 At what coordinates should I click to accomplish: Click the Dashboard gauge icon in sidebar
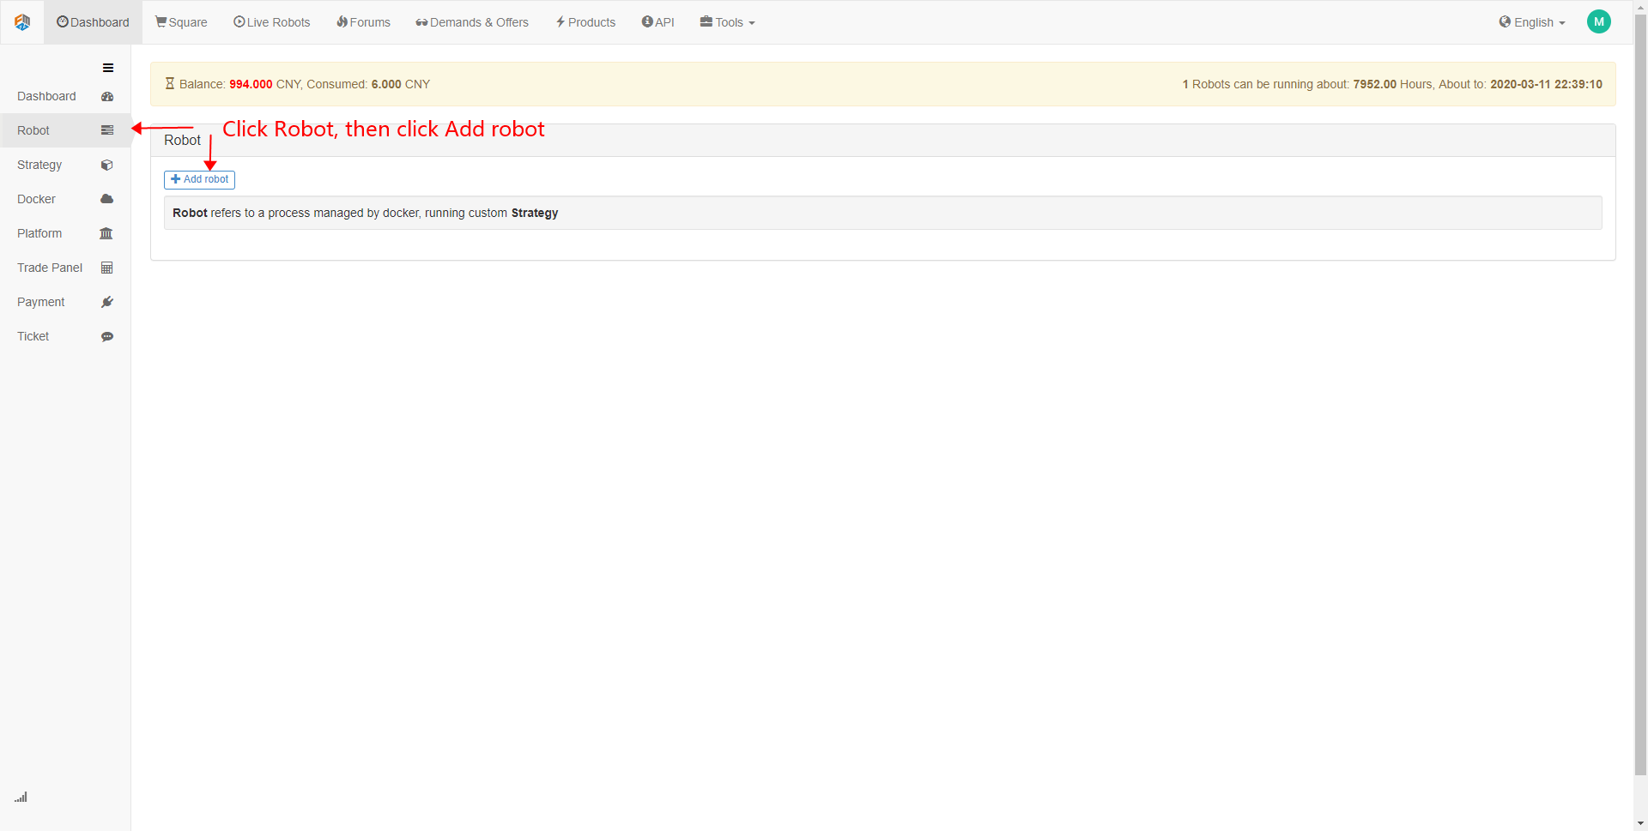(x=107, y=97)
